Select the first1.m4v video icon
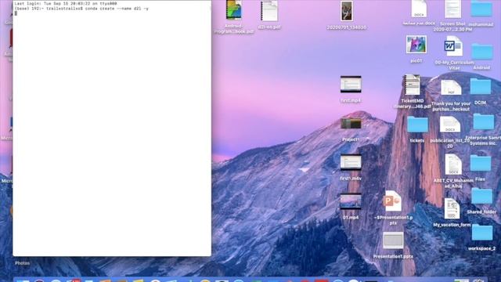 click(x=351, y=162)
